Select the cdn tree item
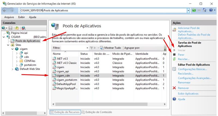218x116 pixels. click(26, 57)
